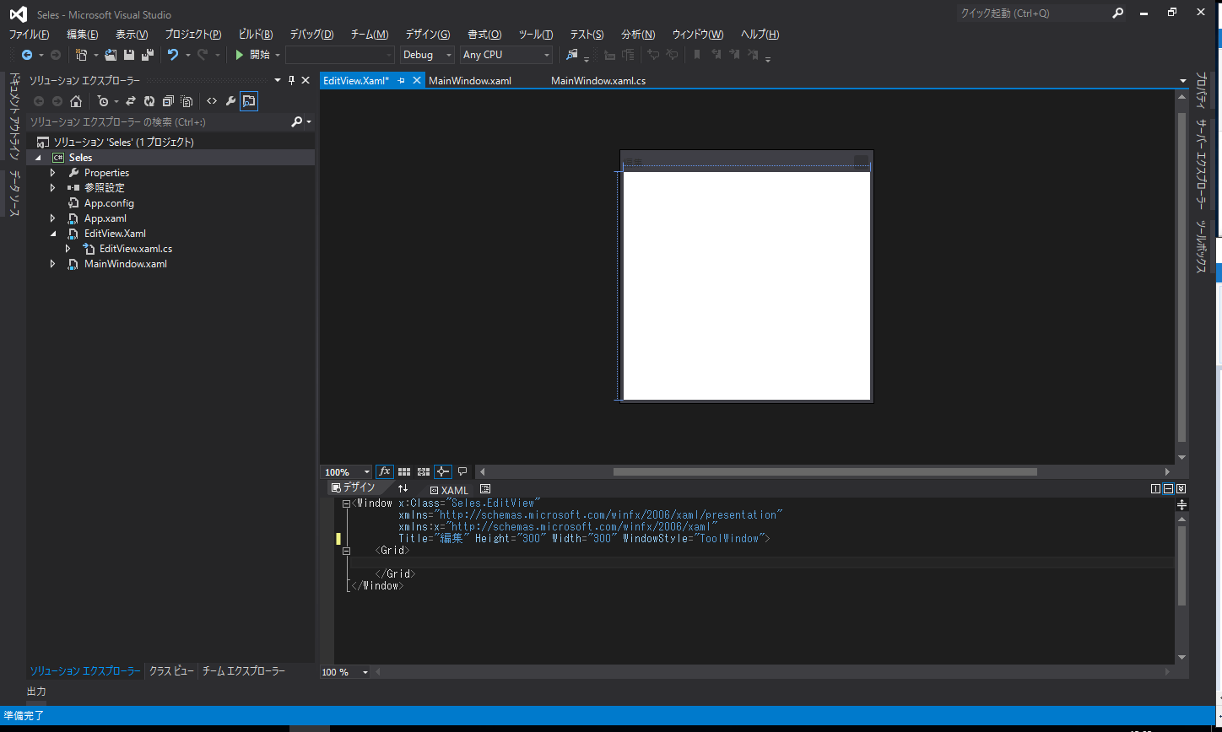Switch to vertical split view
The width and height of the screenshot is (1222, 732).
[1156, 489]
